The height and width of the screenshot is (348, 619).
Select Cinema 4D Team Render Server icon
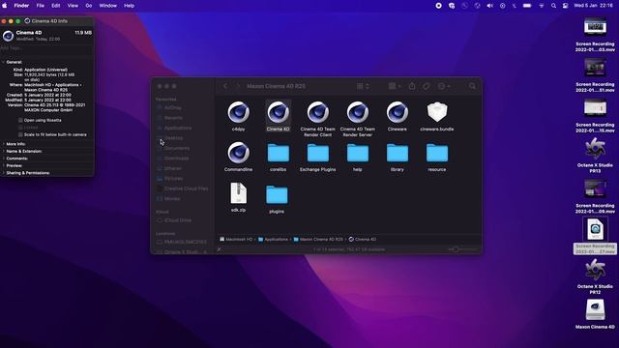[358, 112]
